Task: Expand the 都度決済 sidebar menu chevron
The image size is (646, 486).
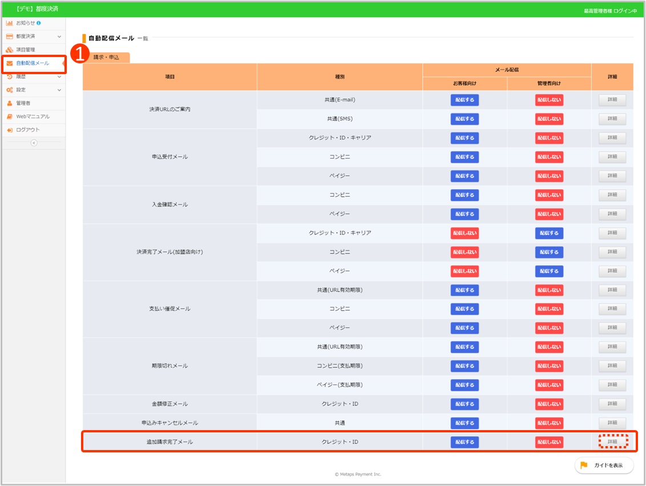Action: [59, 37]
